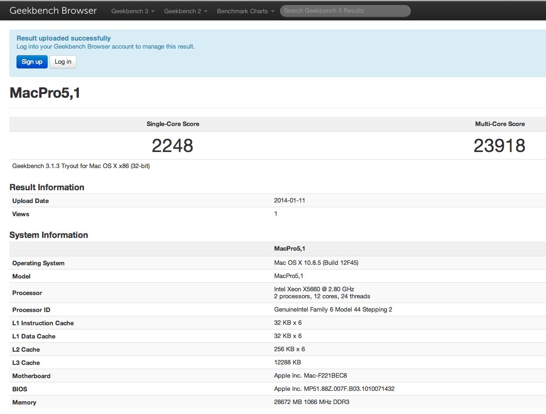
Task: Select the Operating System row label
Action: click(38, 263)
